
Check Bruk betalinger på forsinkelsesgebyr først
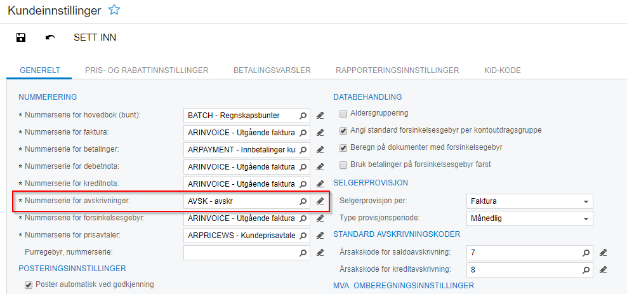point(343,165)
